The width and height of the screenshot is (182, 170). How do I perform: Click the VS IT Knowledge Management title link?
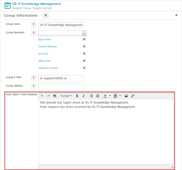tap(36, 4)
